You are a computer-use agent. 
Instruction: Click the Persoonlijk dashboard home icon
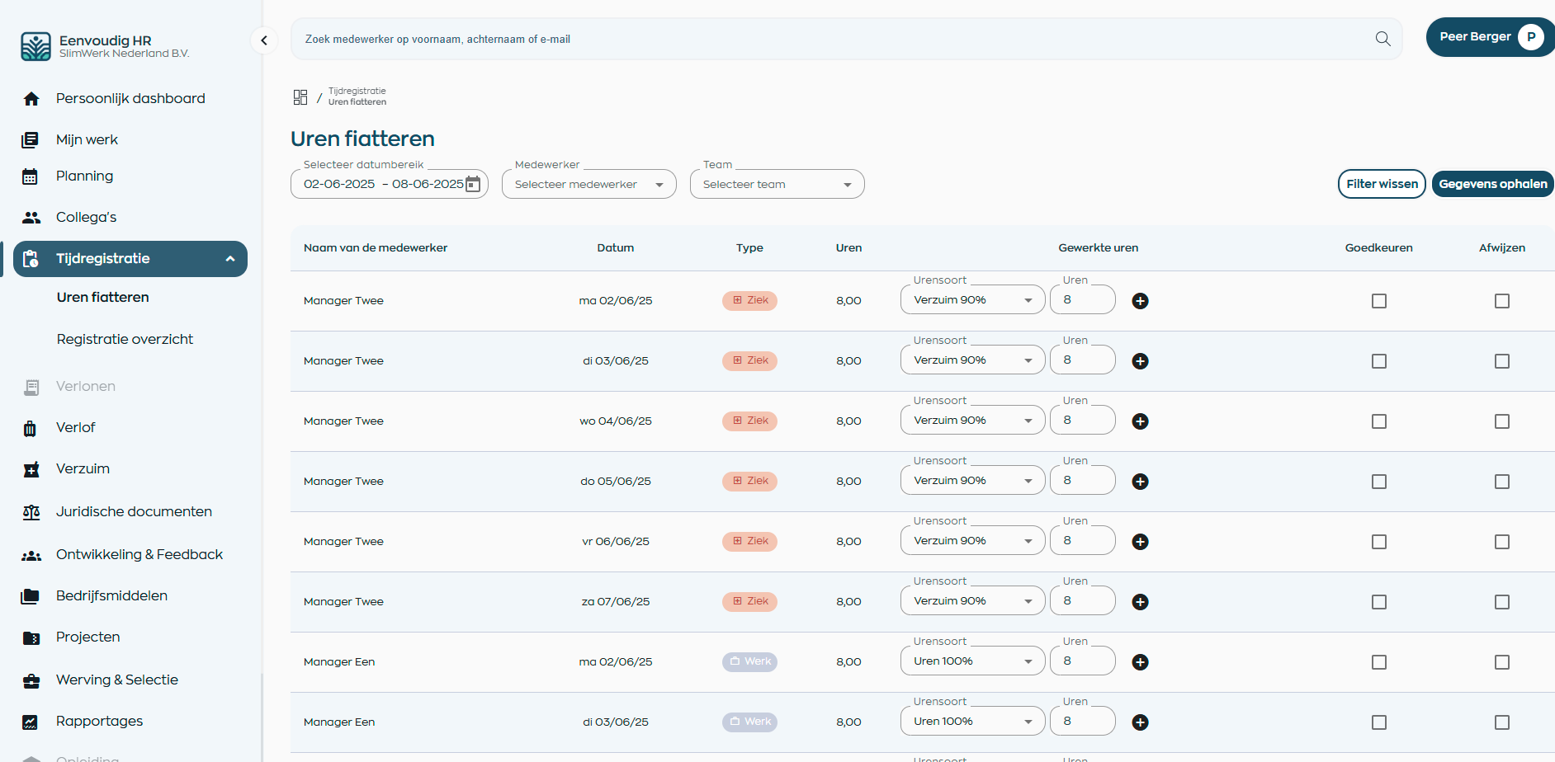point(31,99)
